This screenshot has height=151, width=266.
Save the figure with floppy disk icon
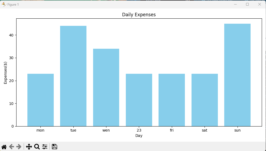click(55, 147)
